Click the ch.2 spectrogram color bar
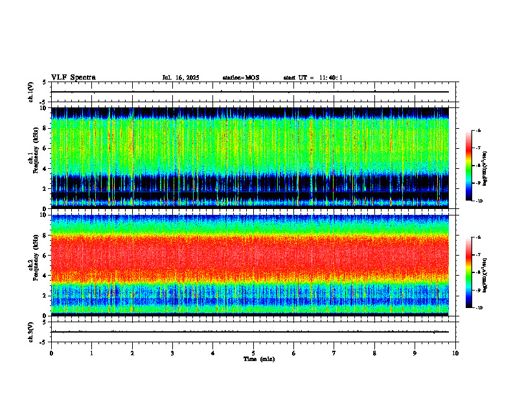The height and width of the screenshot is (396, 513). (468, 272)
